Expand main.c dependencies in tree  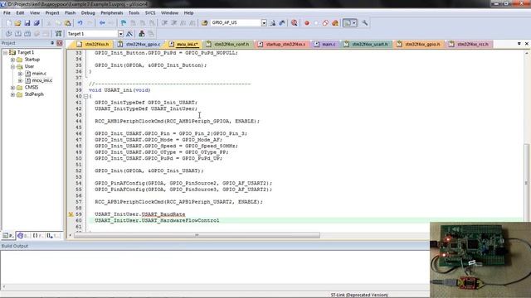(20, 74)
